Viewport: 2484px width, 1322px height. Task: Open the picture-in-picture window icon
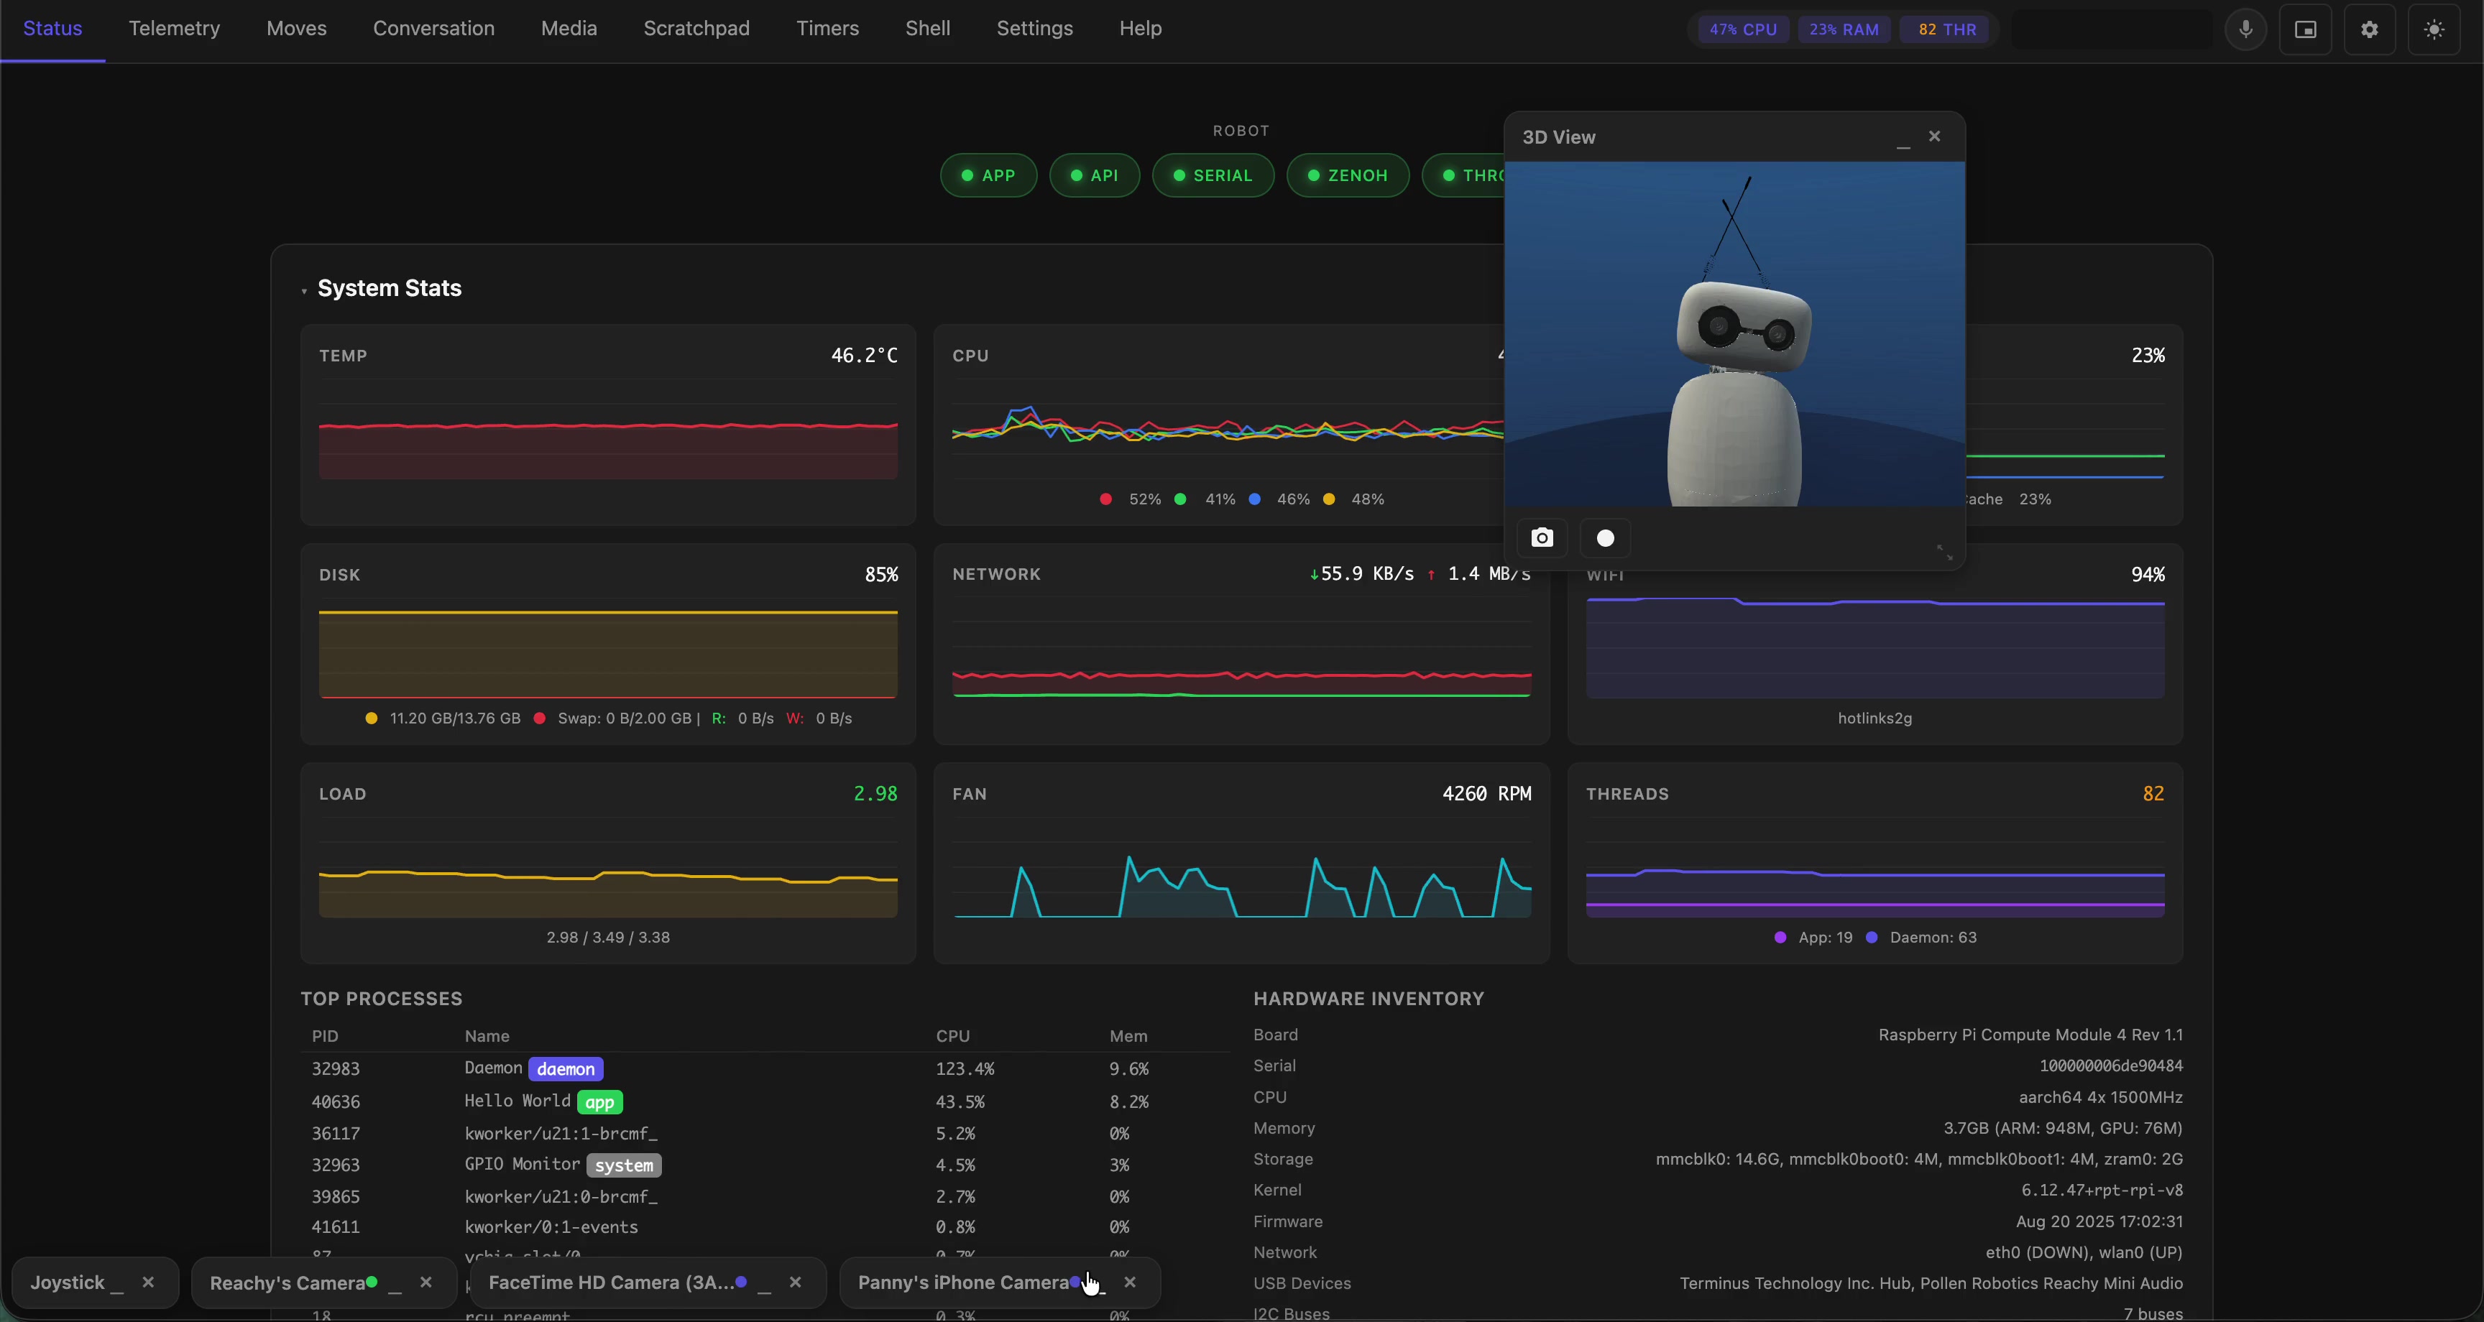tap(2306, 29)
